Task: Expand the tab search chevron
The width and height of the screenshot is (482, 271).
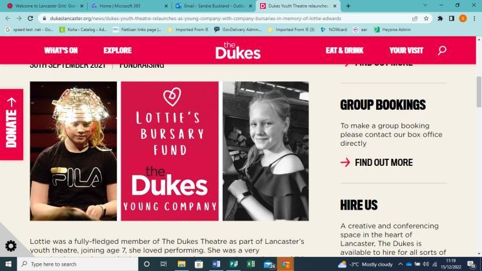Action: click(425, 5)
